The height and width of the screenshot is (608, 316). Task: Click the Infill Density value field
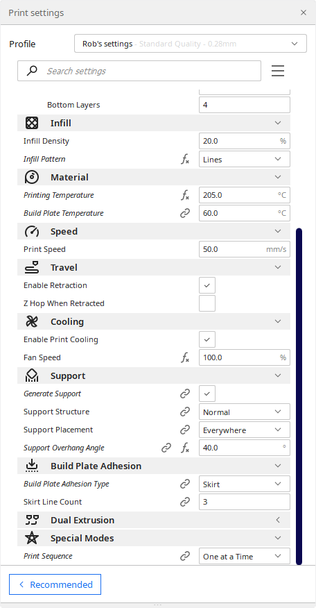click(x=245, y=141)
